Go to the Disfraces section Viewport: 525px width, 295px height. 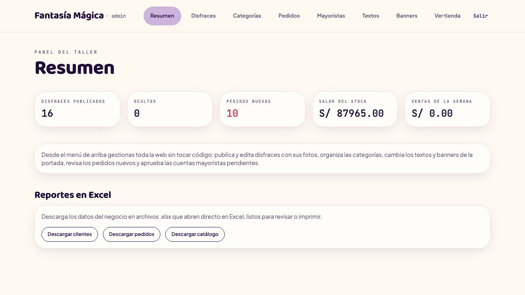pos(203,16)
